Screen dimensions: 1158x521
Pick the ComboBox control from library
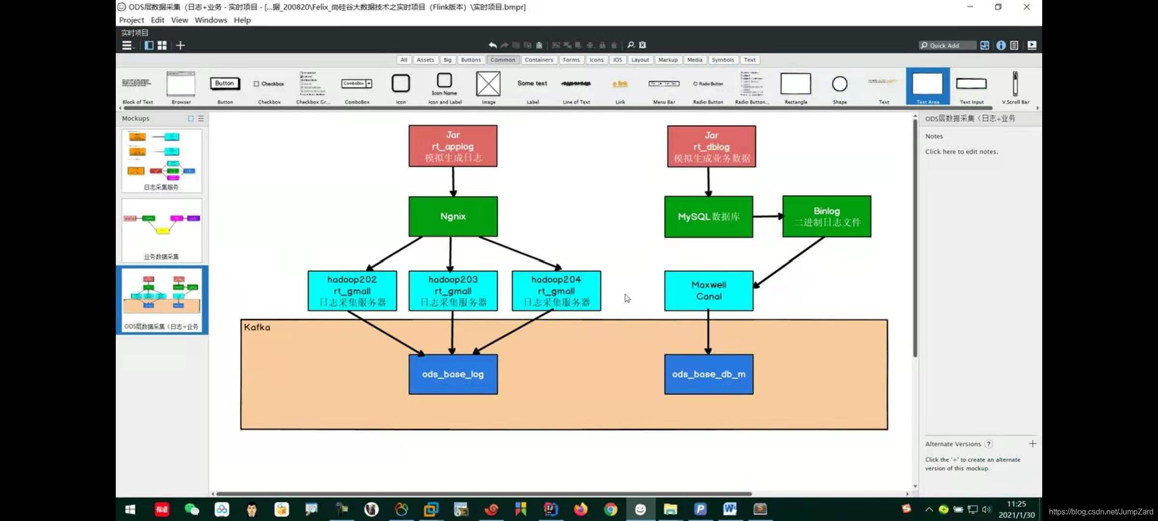pyautogui.click(x=357, y=87)
